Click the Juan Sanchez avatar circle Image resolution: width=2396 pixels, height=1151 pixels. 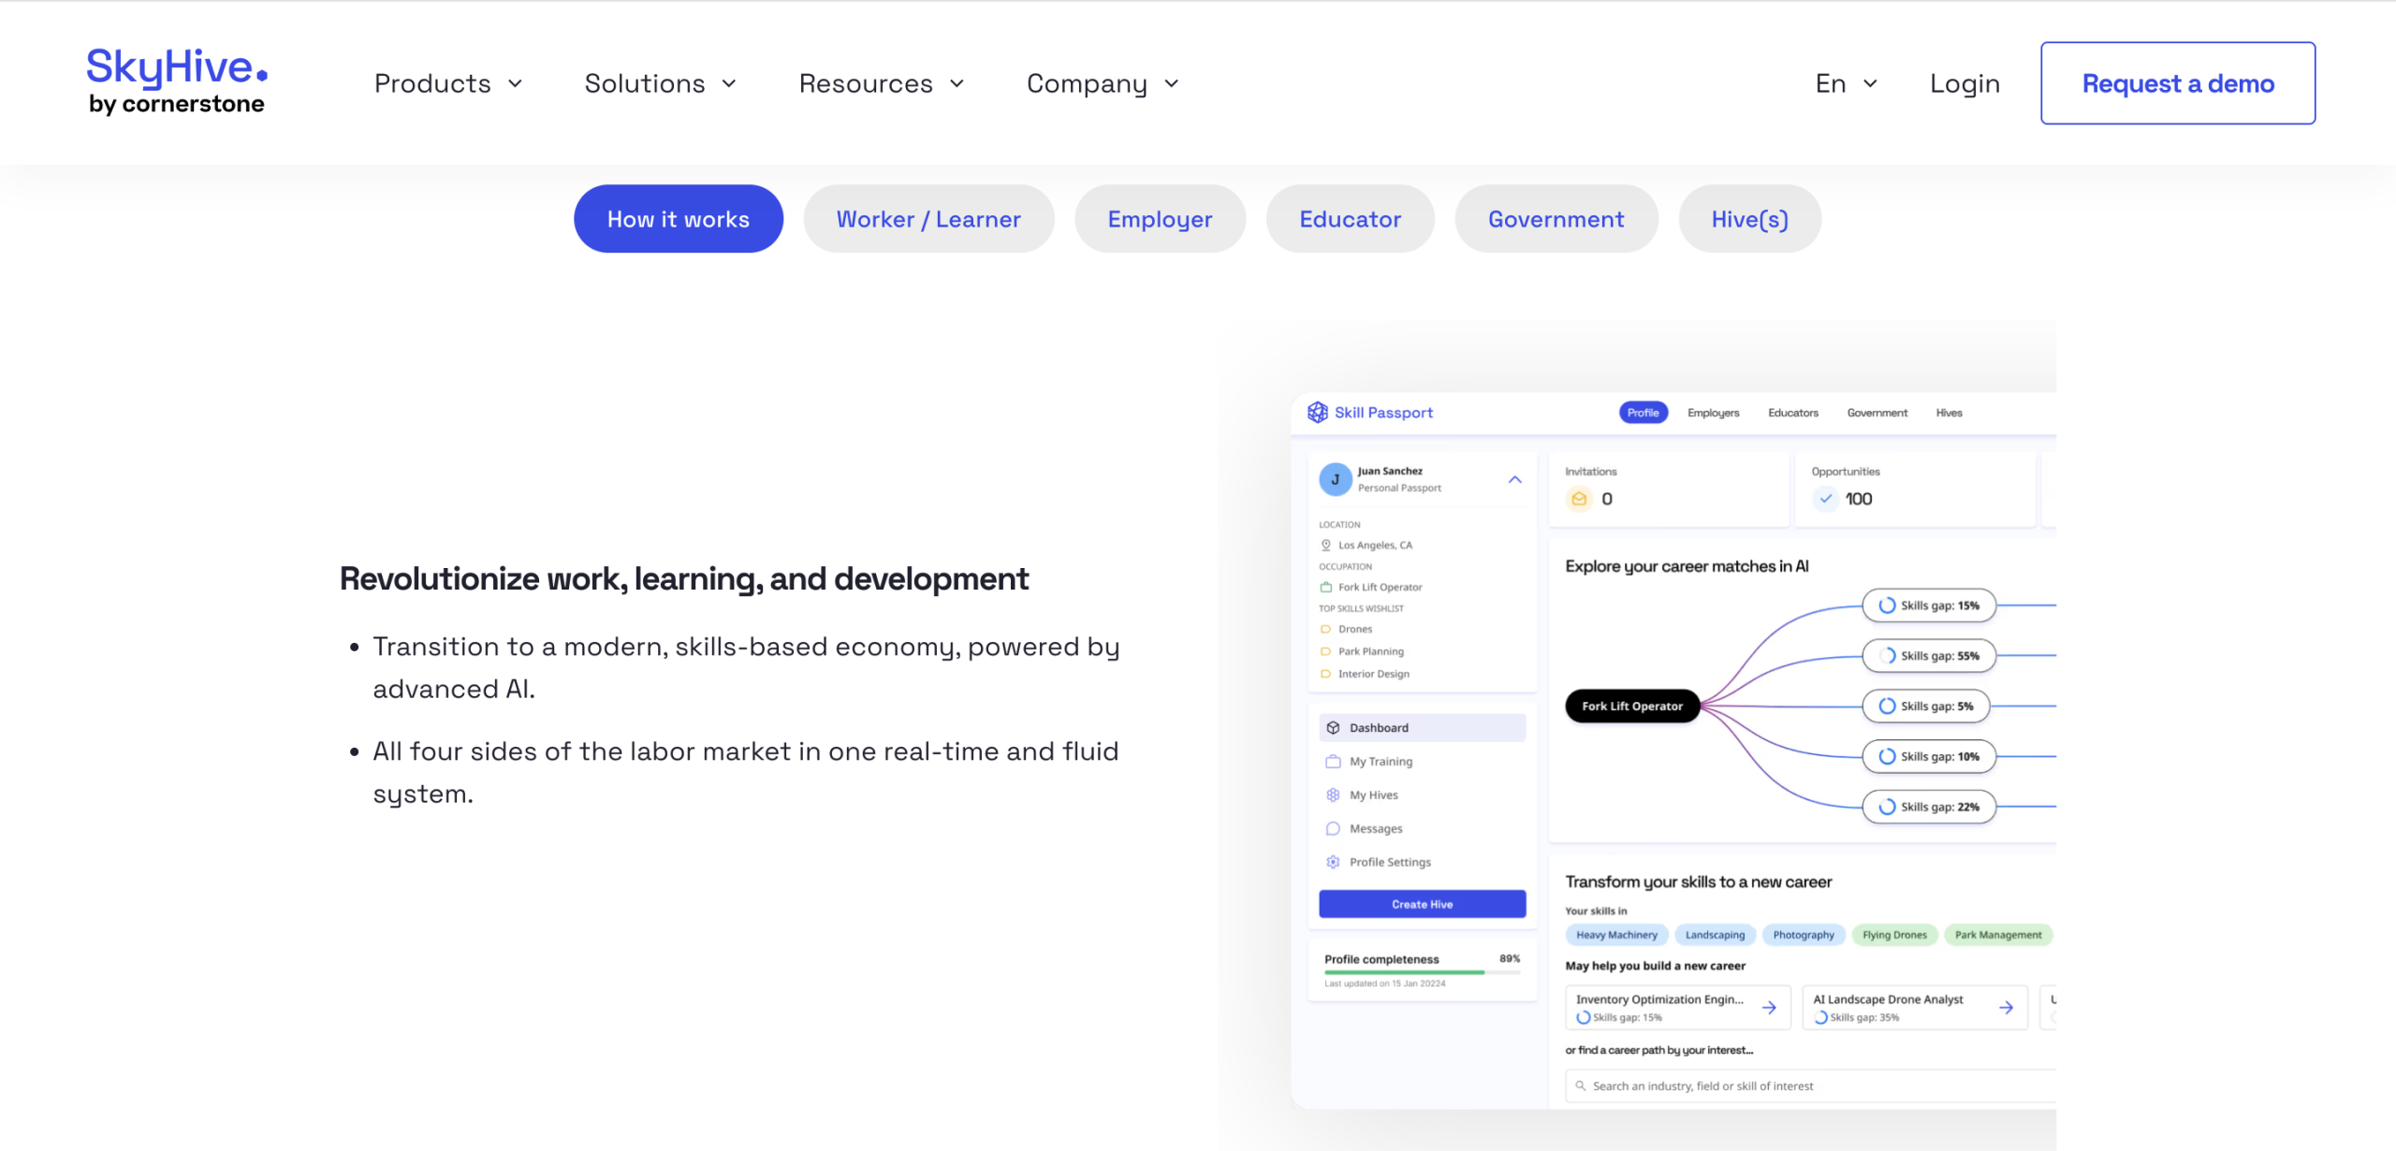click(x=1336, y=479)
